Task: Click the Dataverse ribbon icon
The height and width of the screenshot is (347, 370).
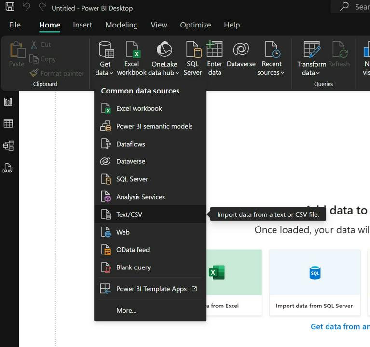Action: point(241,54)
